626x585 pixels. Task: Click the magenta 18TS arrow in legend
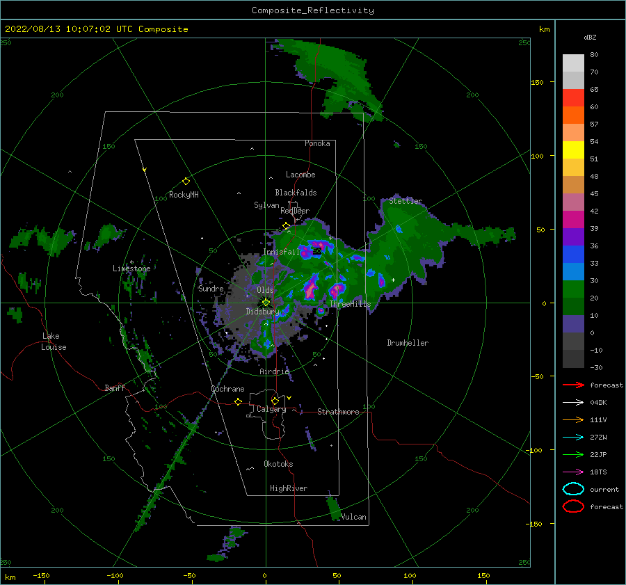tap(573, 472)
